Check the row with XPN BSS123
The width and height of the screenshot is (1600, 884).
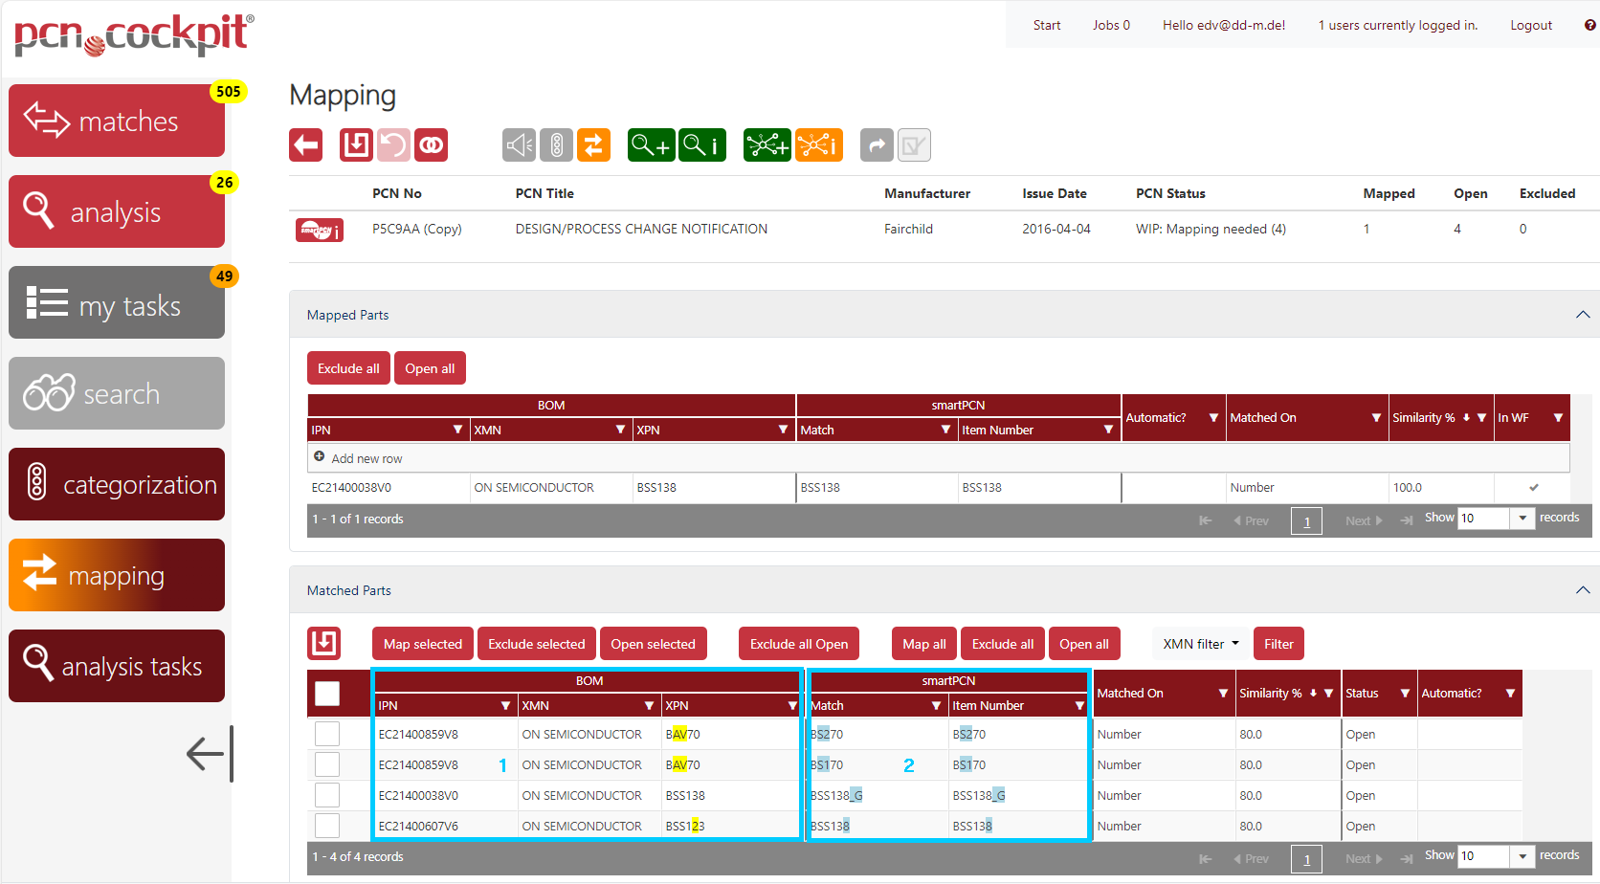point(327,826)
